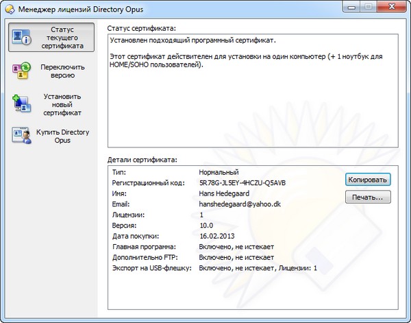The width and height of the screenshot is (411, 323).
Task: Click the "Лицензии:" label
Action: click(x=129, y=215)
